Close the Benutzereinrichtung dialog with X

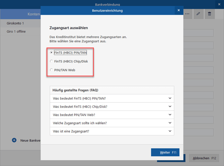tap(179, 10)
